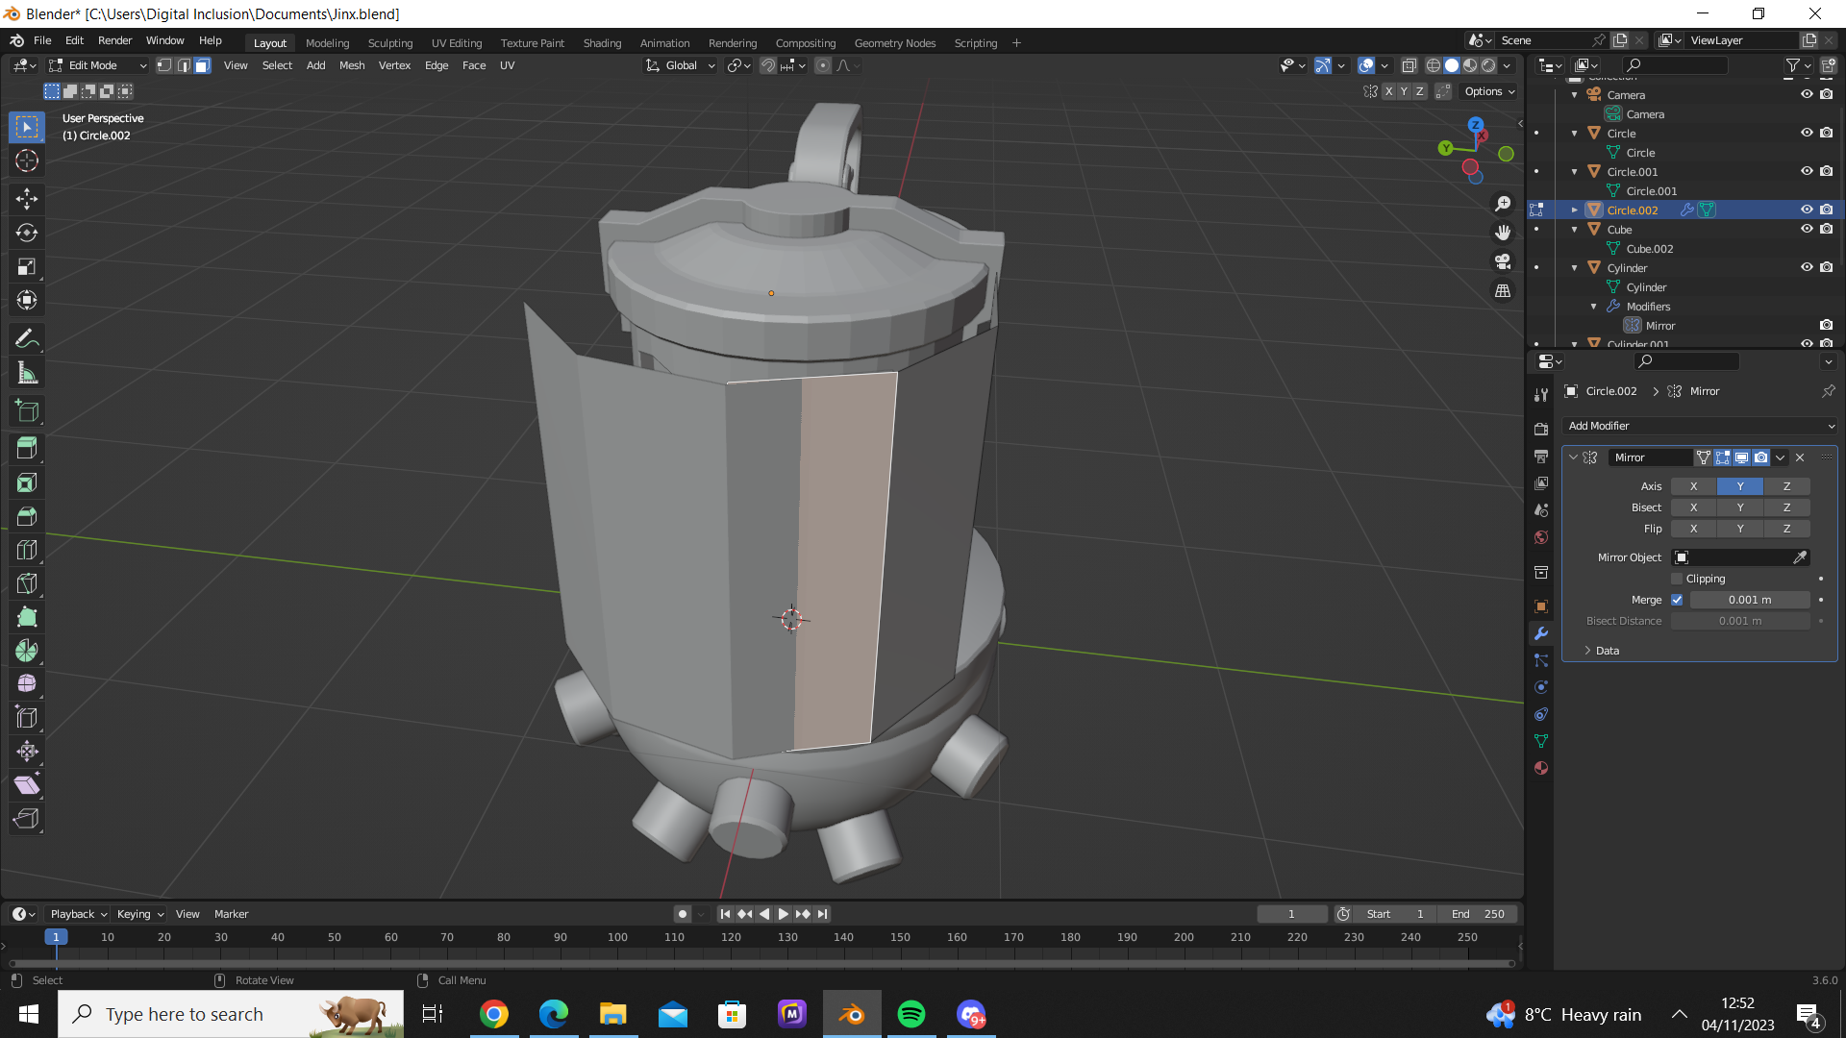The width and height of the screenshot is (1846, 1038).
Task: Toggle Flip X option
Action: [1693, 529]
